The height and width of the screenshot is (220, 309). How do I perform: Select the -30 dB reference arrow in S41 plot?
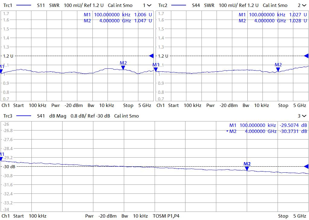click(x=306, y=166)
